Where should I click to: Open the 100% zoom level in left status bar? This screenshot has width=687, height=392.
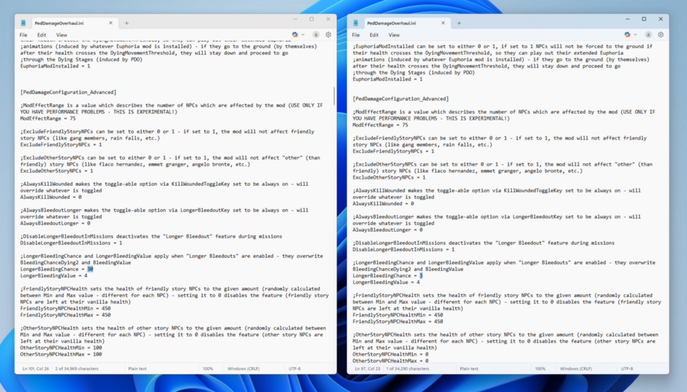click(x=207, y=369)
